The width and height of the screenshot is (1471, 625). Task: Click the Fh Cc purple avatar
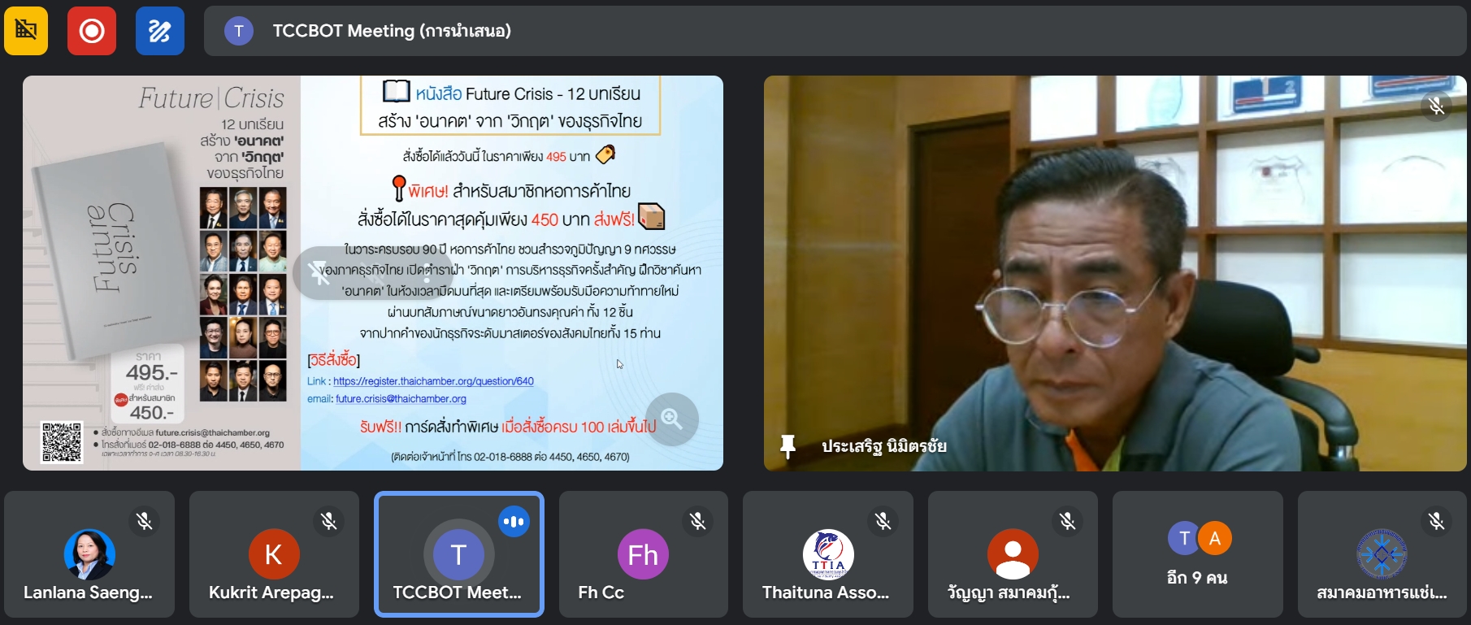643,554
